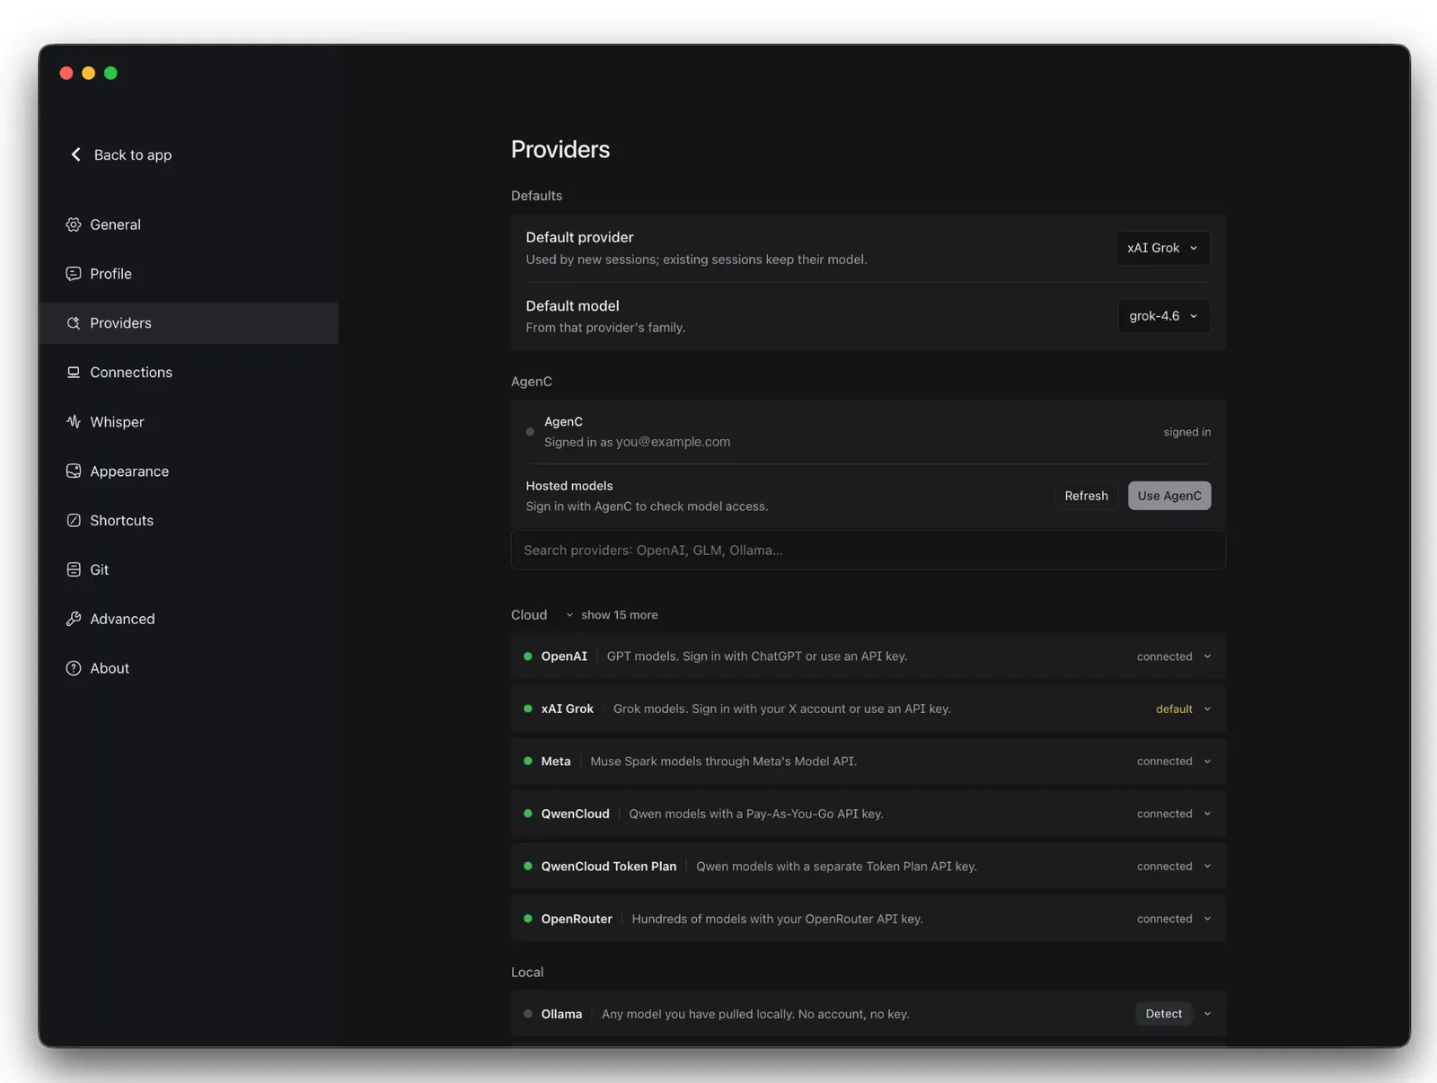Click the Shortcuts icon in sidebar

tap(74, 521)
